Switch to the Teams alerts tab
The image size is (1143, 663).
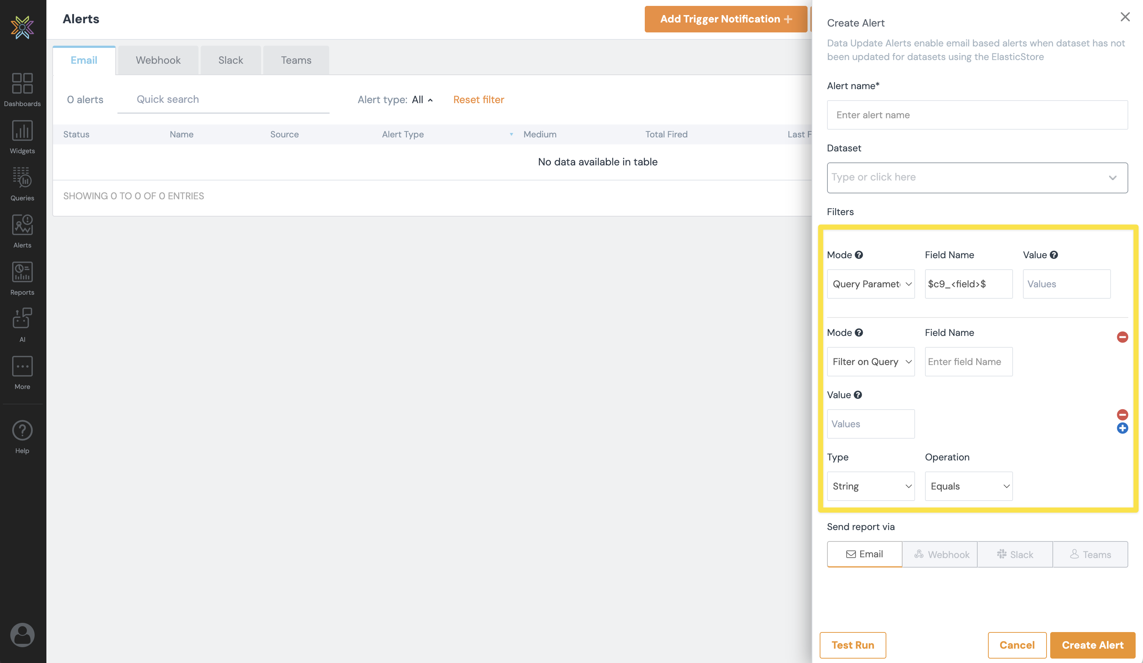[296, 60]
